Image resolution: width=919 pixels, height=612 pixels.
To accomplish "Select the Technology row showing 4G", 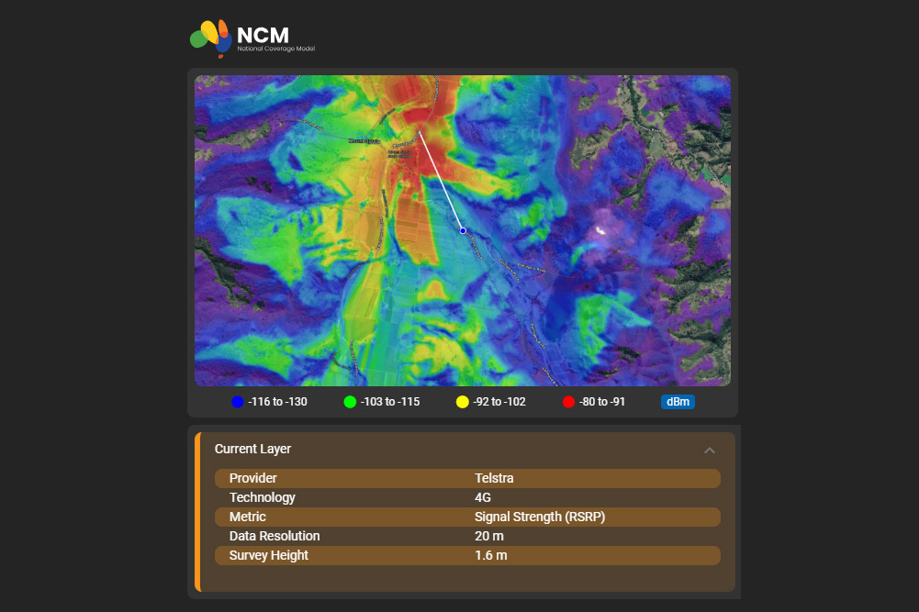I will 468,497.
